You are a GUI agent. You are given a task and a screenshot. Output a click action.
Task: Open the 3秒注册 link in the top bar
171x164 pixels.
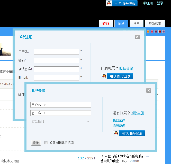147,3
